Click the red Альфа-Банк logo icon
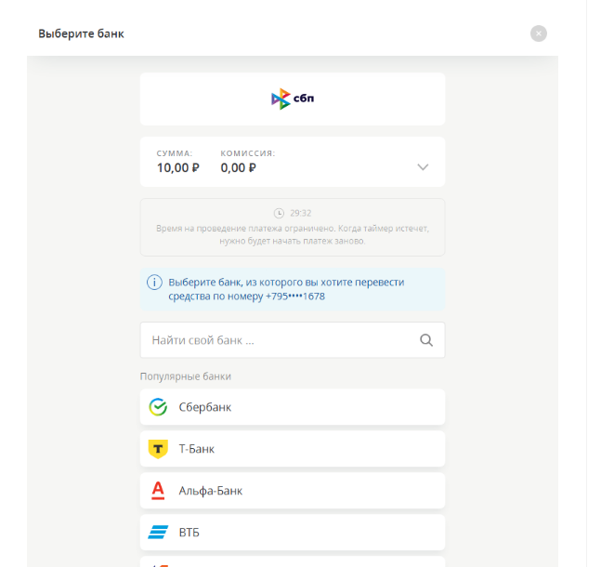This screenshot has height=567, width=601. [x=158, y=491]
